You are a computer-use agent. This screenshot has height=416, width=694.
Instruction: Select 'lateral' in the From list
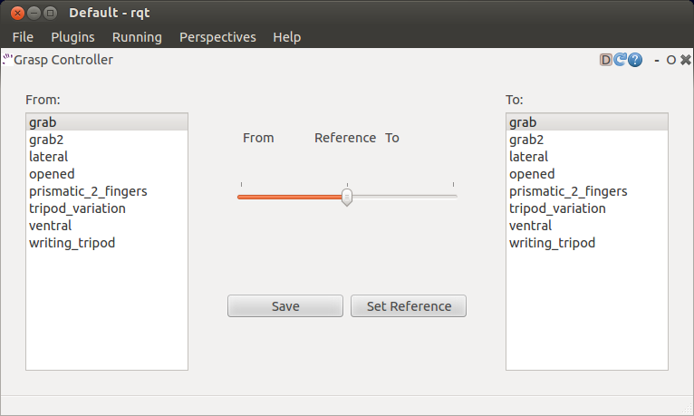coord(48,157)
